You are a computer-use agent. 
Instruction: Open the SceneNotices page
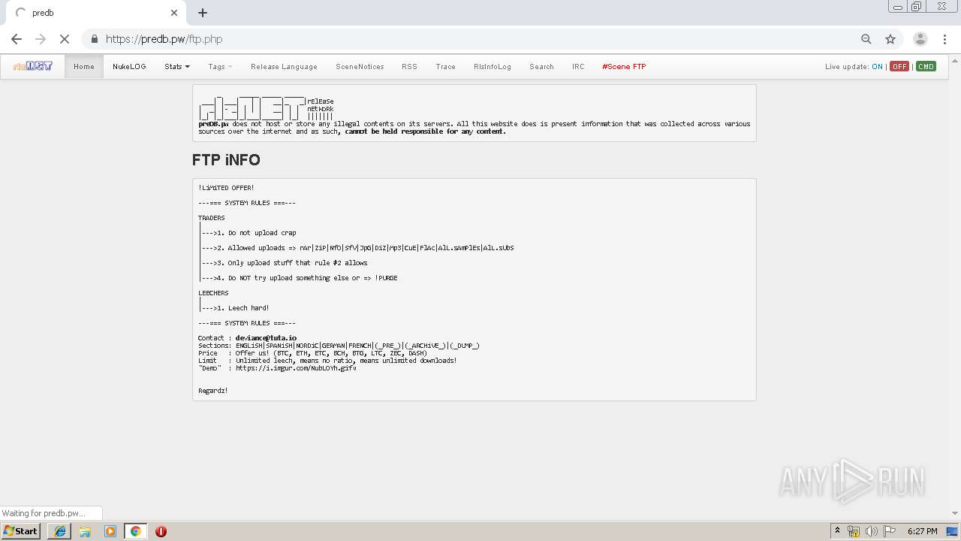tap(360, 66)
